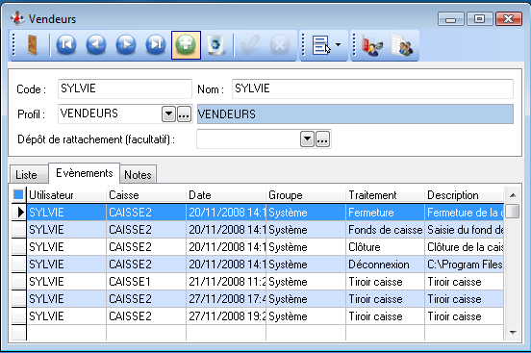Click the date 21/11/2008 cell

pyautogui.click(x=226, y=282)
